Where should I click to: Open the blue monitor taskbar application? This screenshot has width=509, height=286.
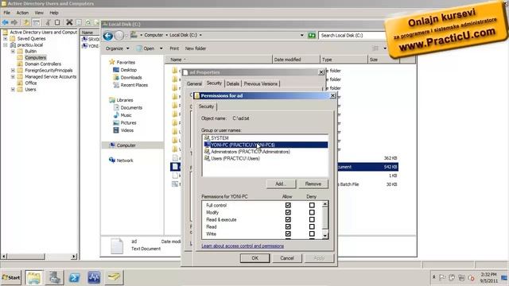94,277
